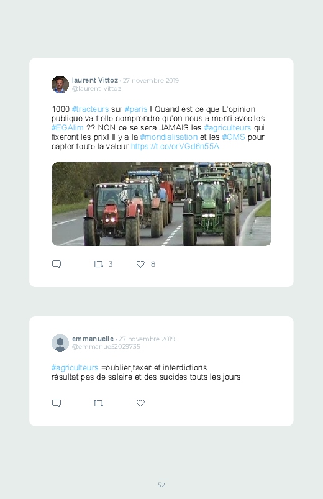This screenshot has height=499, width=323.
Task: Click Laurent Vittoz tweet date 27 novembre 2019
Action: pos(151,81)
